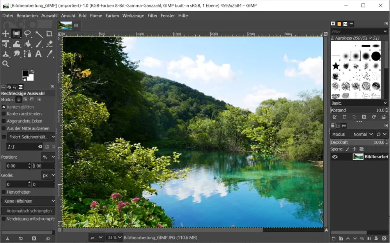
Task: Open the Crop tool
Action: pos(49,34)
